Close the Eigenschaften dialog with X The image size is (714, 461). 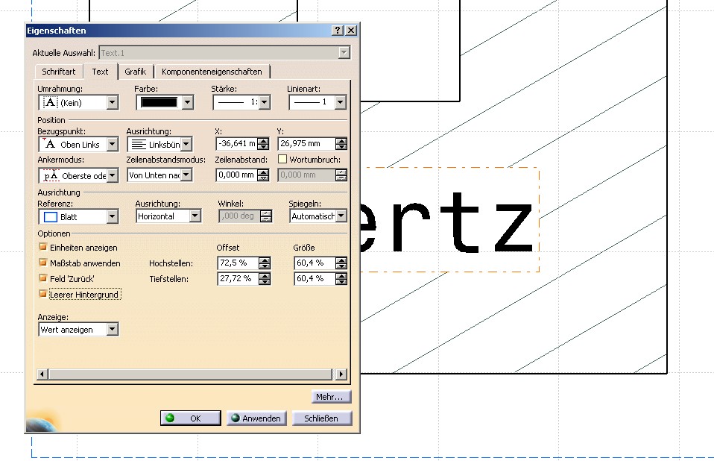(350, 31)
